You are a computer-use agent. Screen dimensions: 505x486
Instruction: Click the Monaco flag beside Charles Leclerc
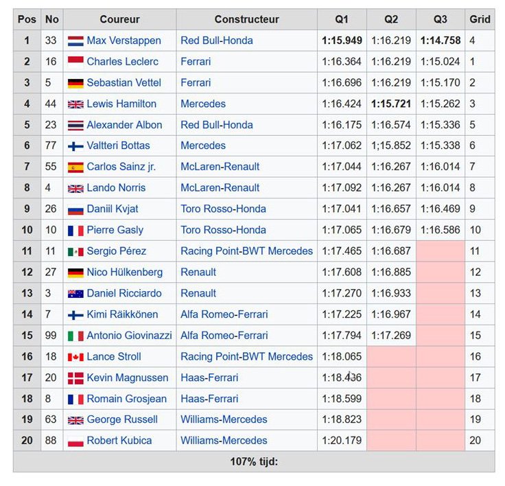[x=75, y=62]
